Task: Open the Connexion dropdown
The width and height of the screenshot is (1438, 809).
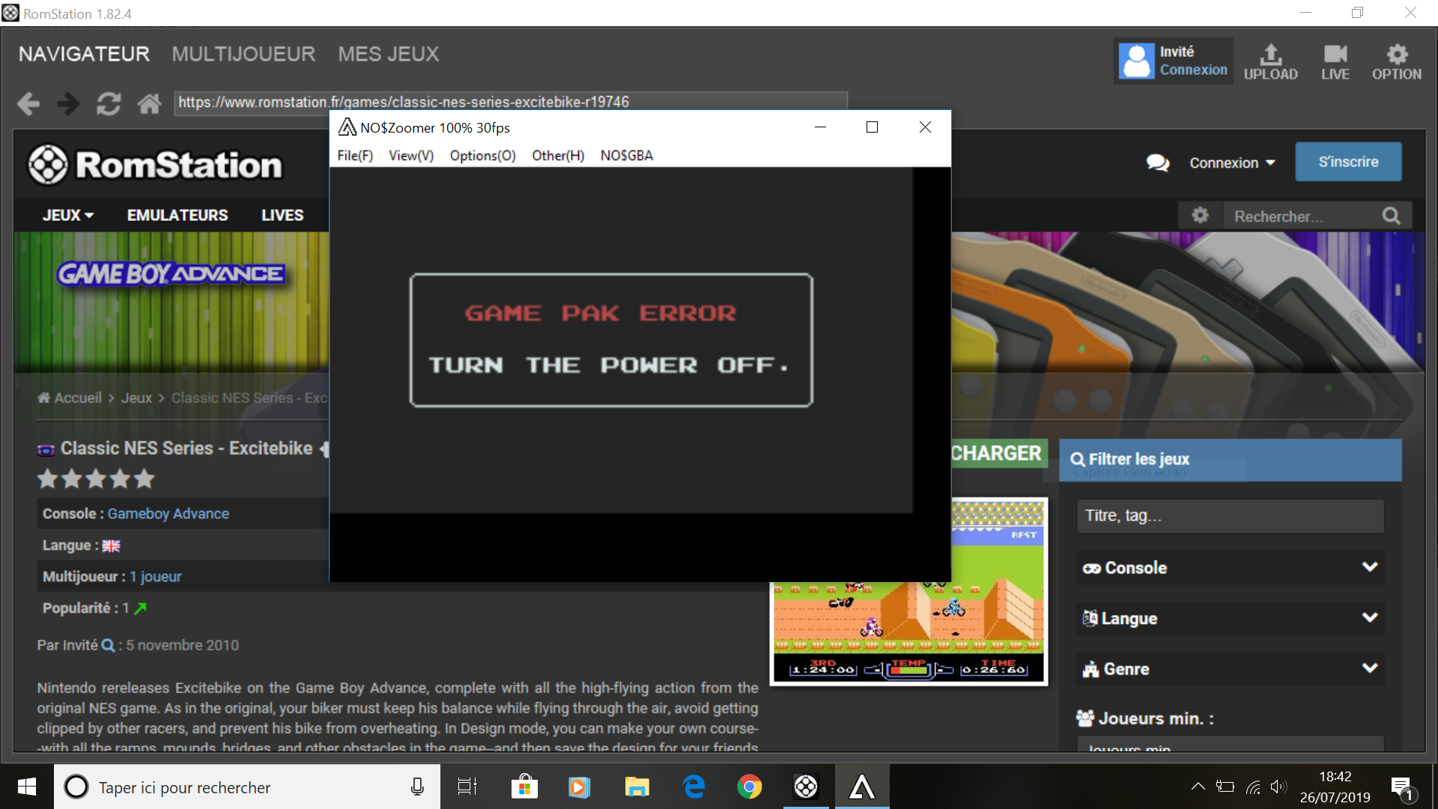Action: 1231,163
